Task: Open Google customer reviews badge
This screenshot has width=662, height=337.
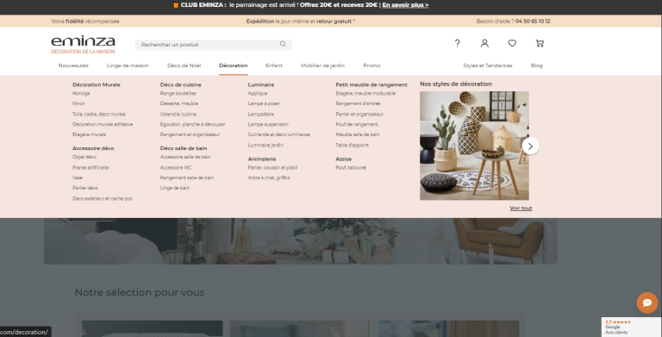Action: (631, 327)
